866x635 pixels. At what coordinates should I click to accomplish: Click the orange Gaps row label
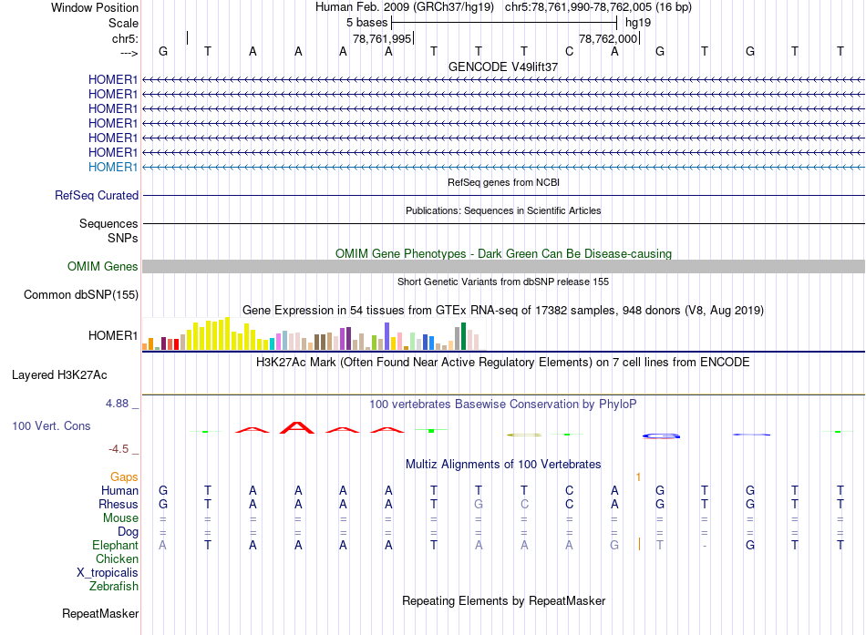point(124,476)
